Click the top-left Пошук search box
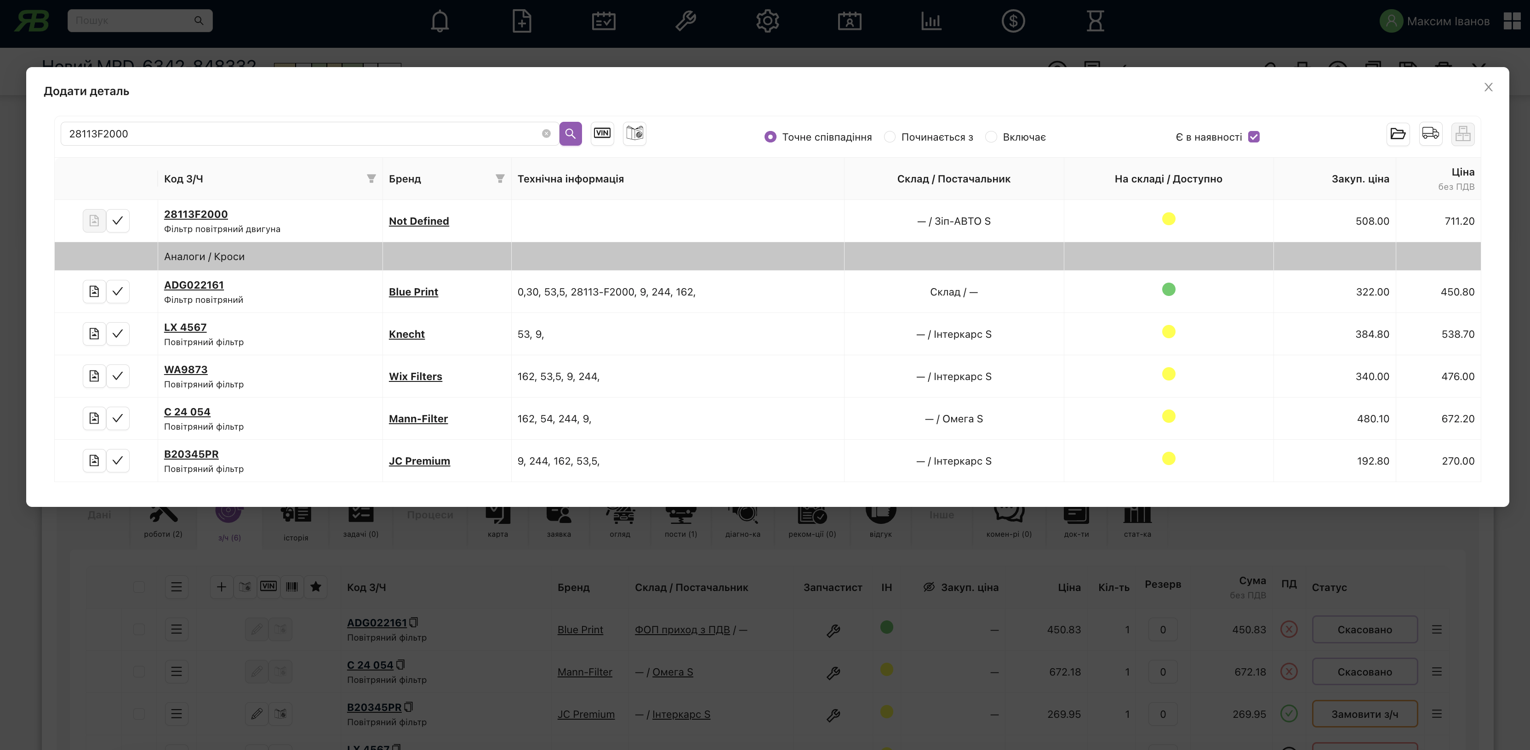 [140, 21]
